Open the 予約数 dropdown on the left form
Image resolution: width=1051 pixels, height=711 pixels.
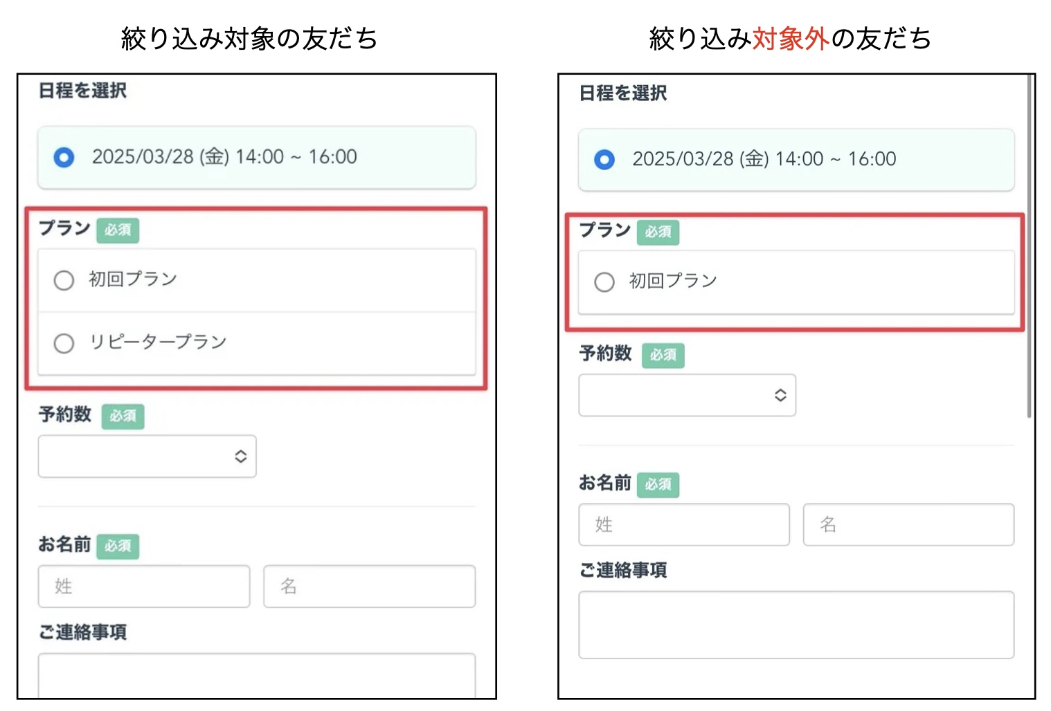point(147,456)
